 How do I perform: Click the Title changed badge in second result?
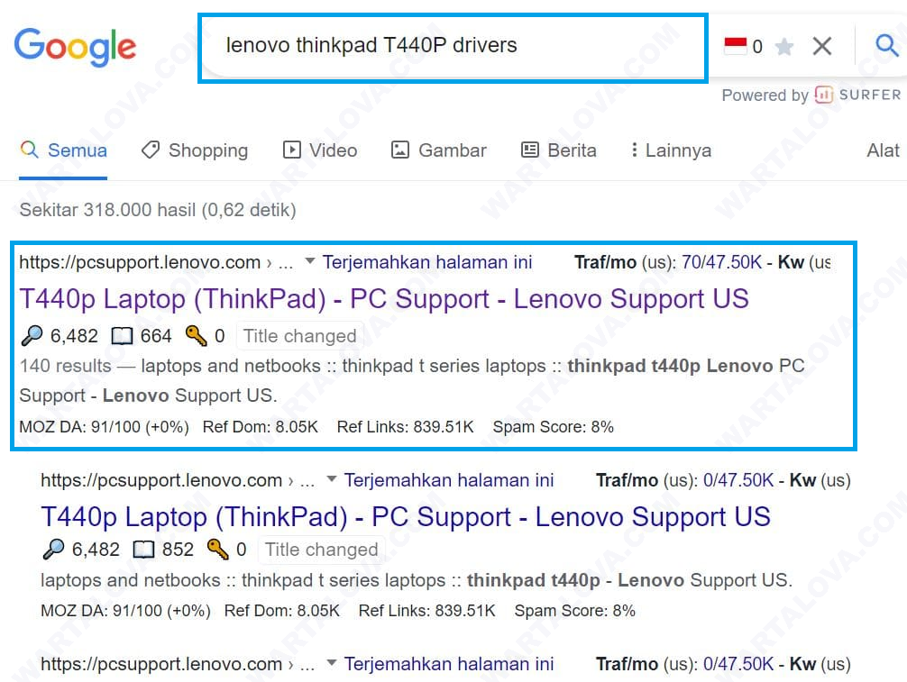click(321, 550)
